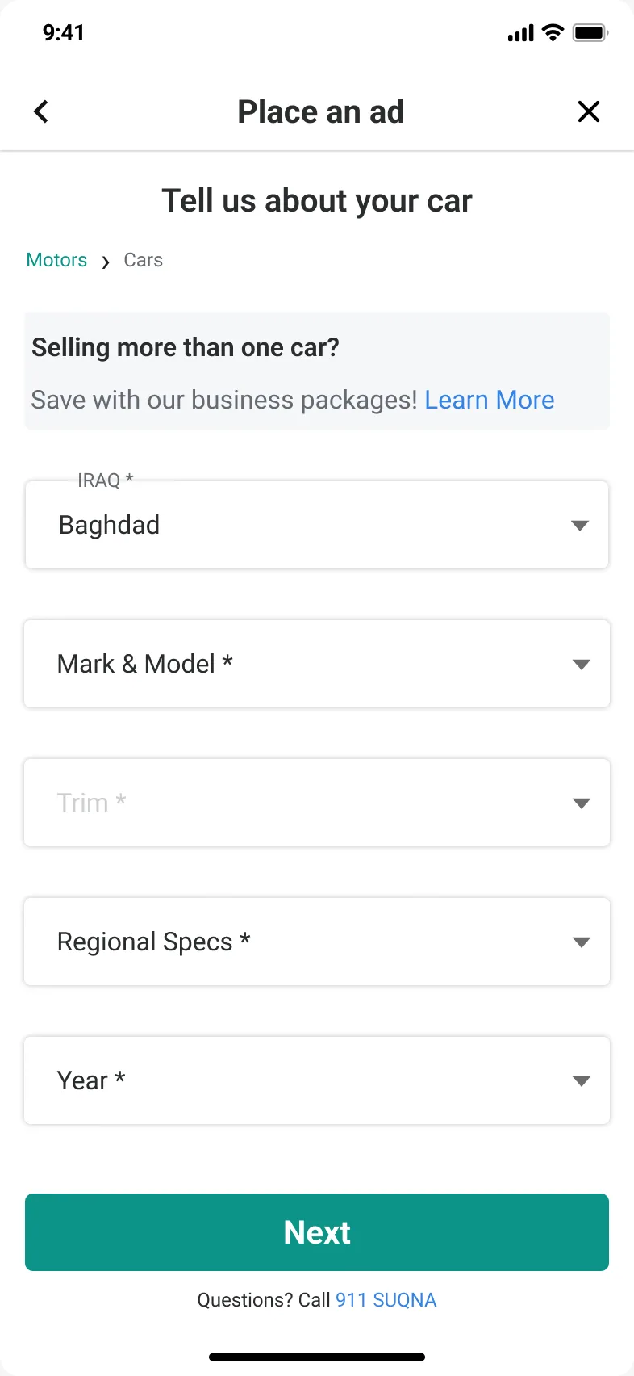Tap the battery icon in status bar
Viewport: 634px width, 1376px height.
pyautogui.click(x=590, y=33)
